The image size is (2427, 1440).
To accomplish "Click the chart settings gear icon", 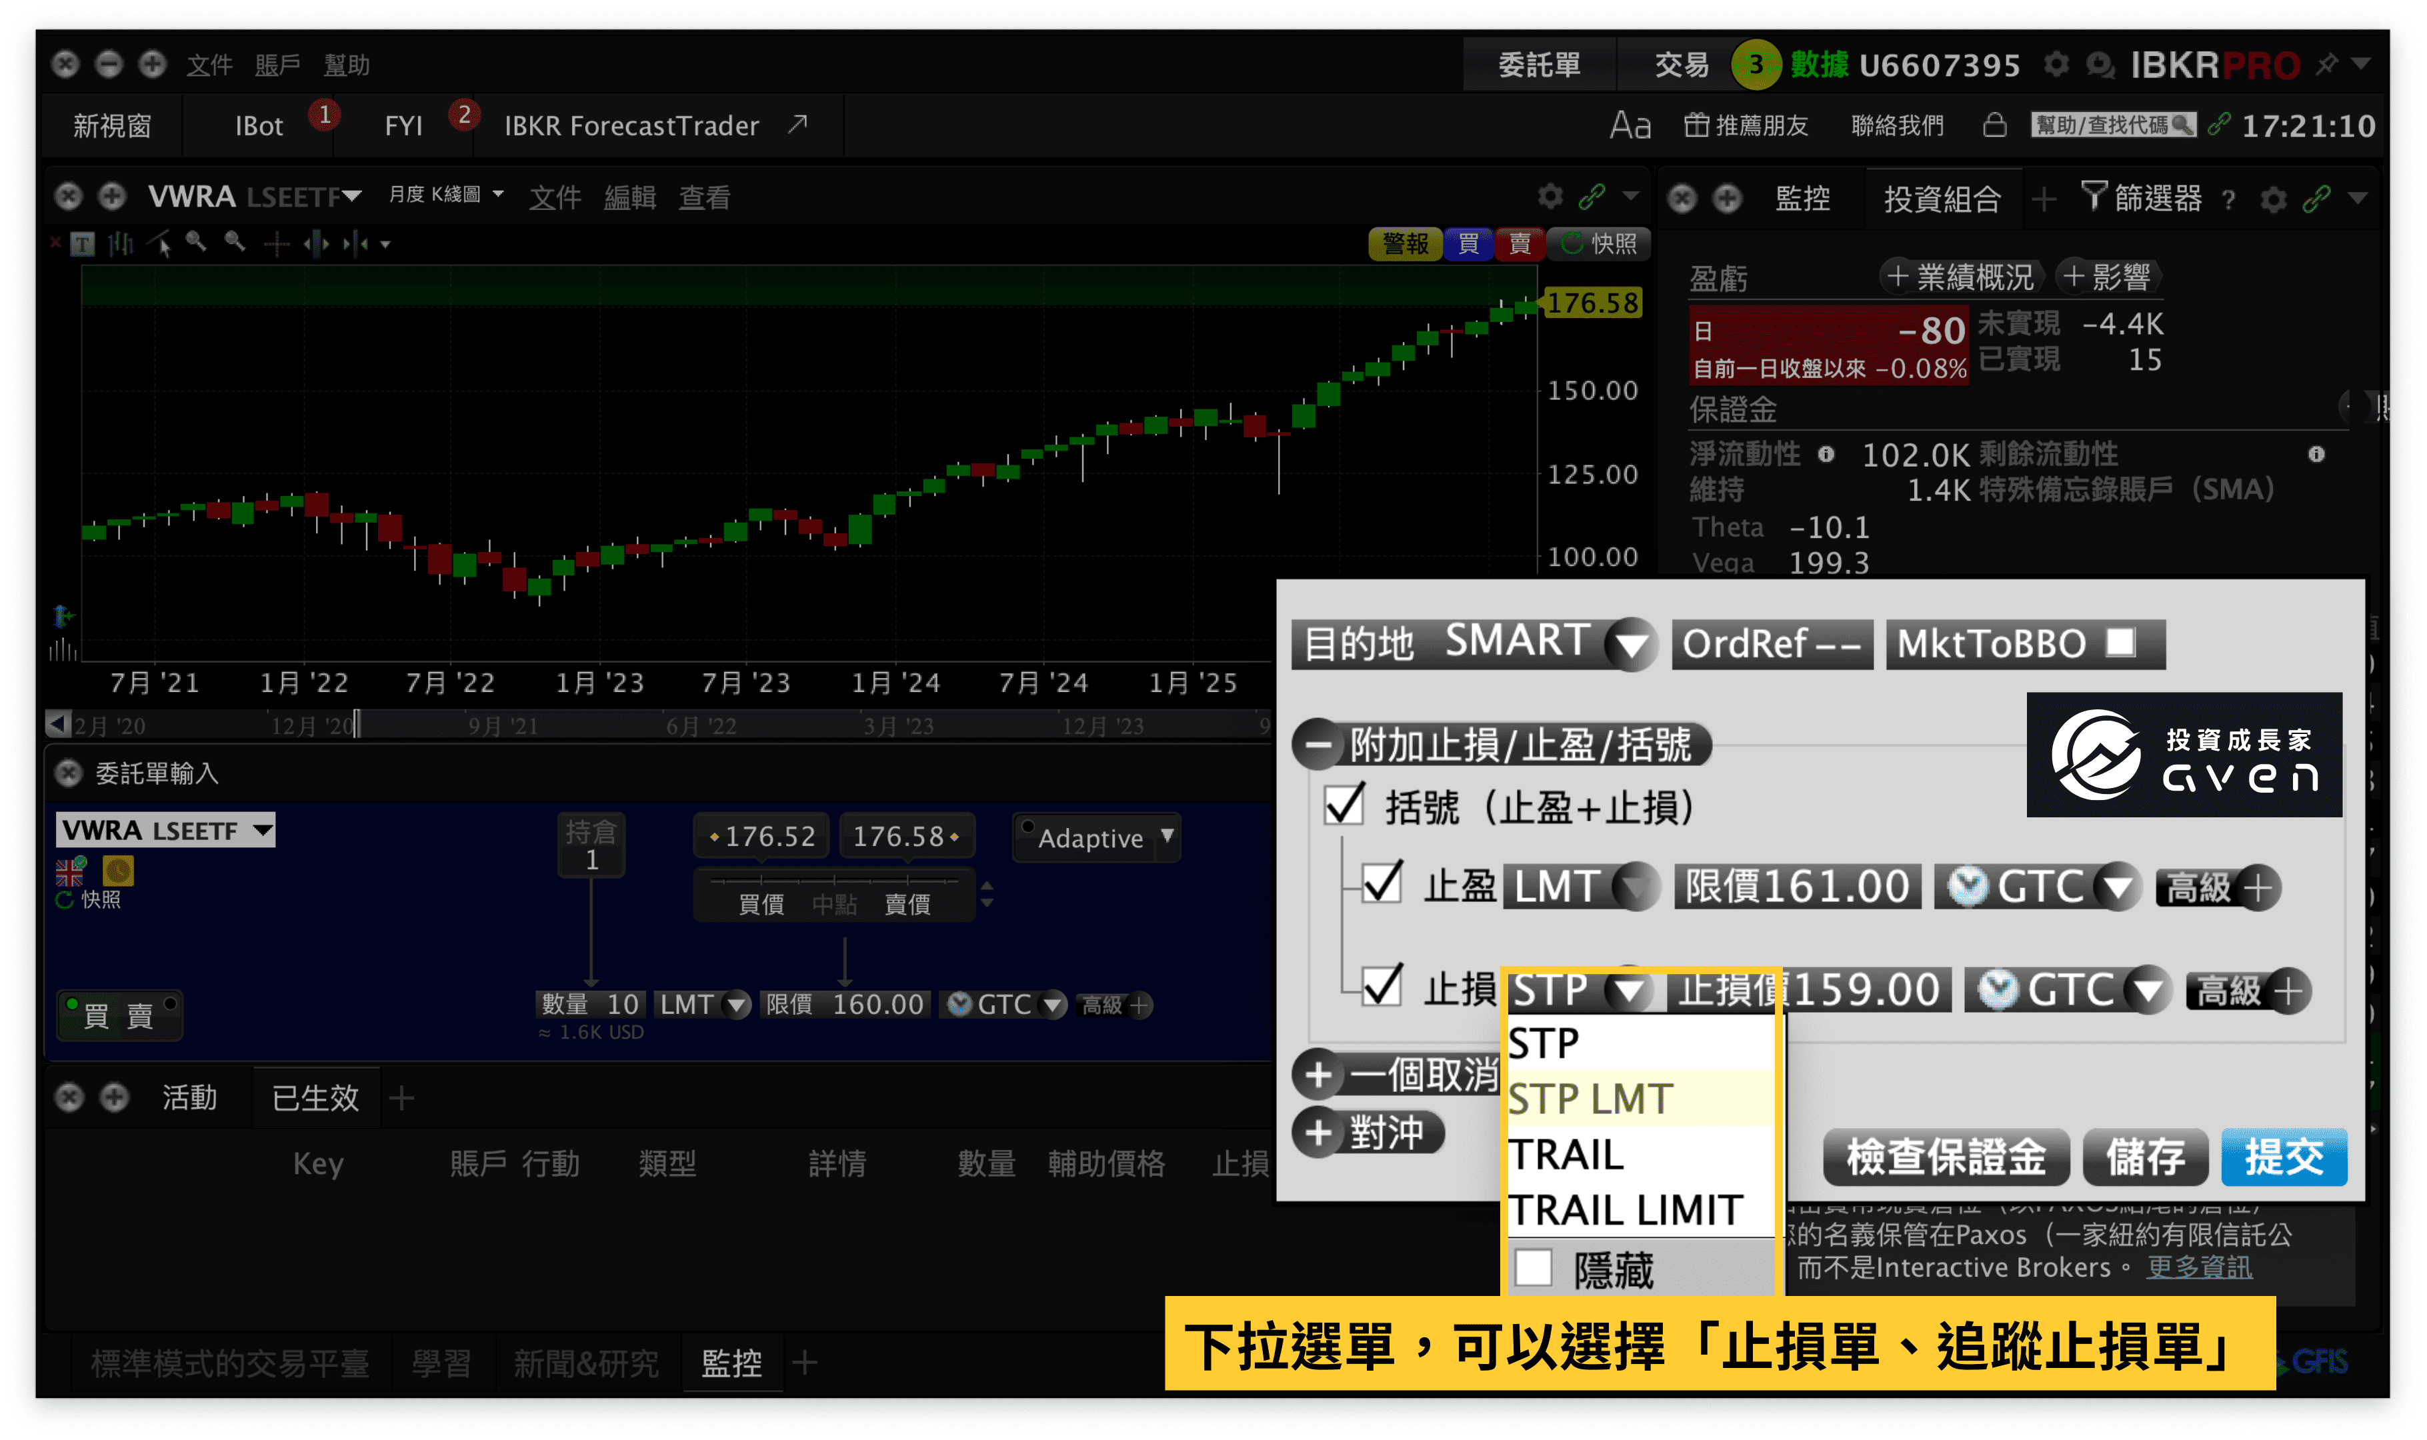I will click(1551, 196).
